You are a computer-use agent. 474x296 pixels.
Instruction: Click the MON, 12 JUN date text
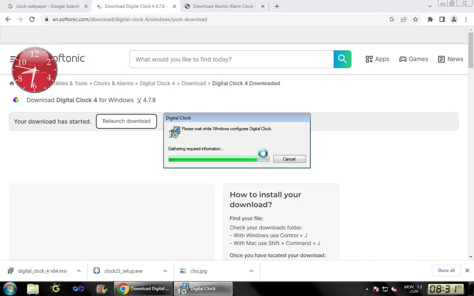click(413, 289)
